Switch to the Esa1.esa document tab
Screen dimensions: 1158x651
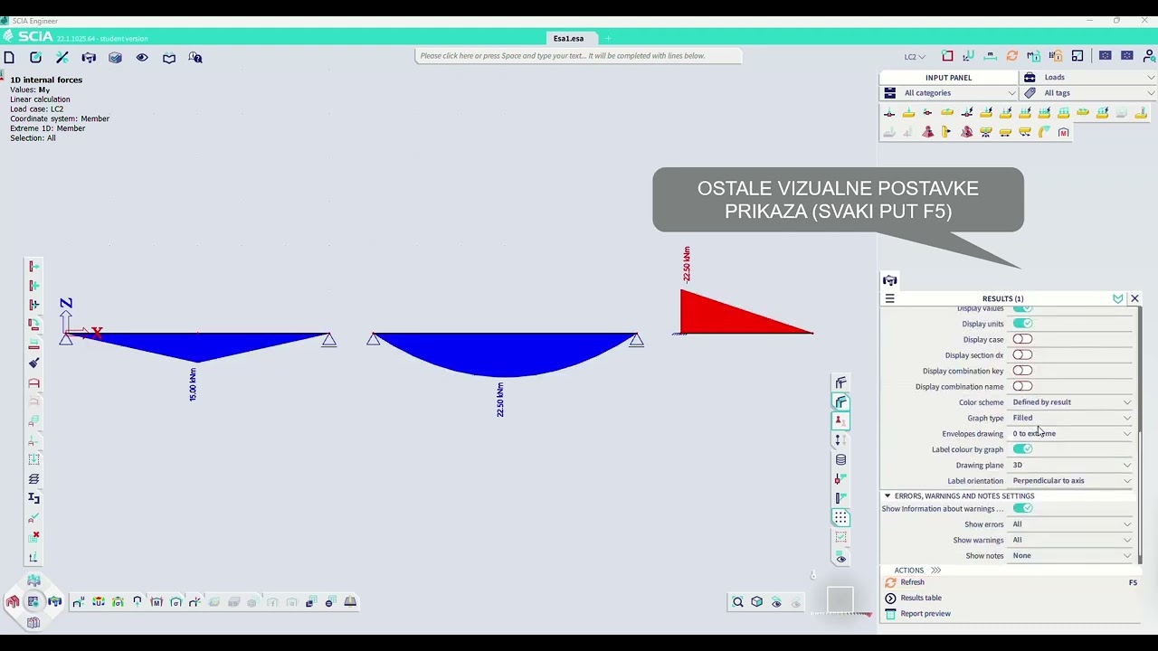568,39
